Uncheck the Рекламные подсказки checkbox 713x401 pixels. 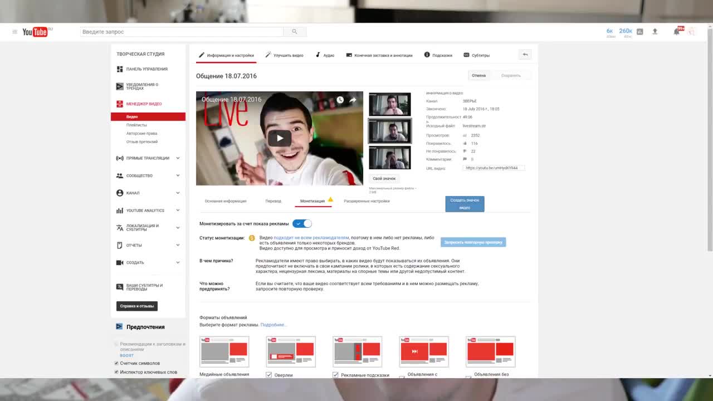coord(335,375)
